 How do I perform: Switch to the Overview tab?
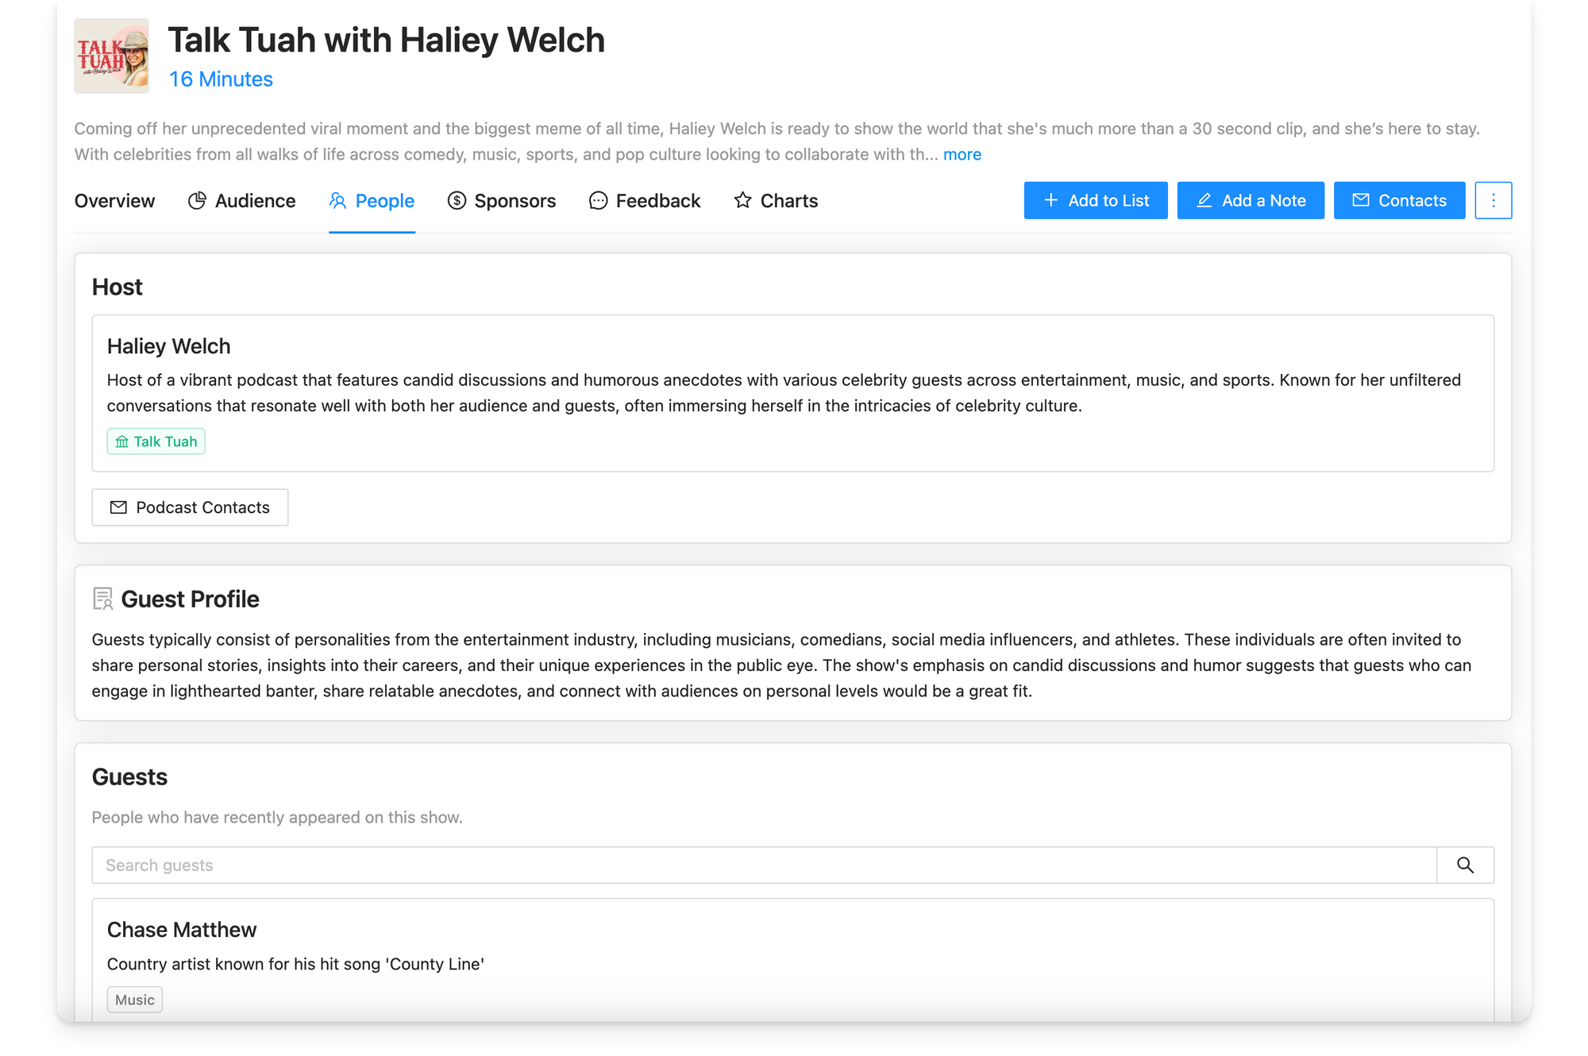pyautogui.click(x=114, y=201)
